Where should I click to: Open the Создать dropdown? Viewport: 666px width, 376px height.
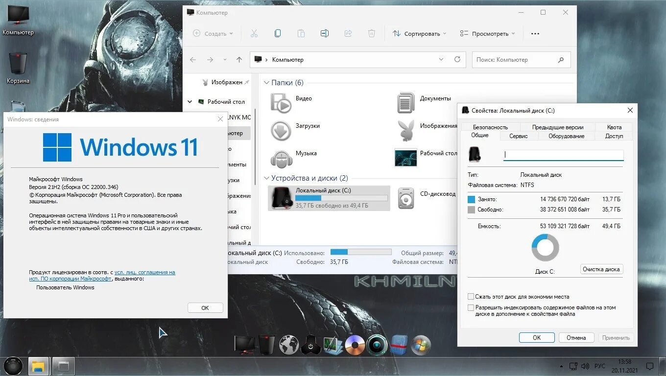click(213, 34)
